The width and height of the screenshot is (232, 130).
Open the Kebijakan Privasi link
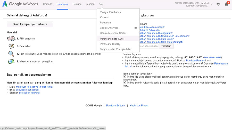[x=139, y=106]
